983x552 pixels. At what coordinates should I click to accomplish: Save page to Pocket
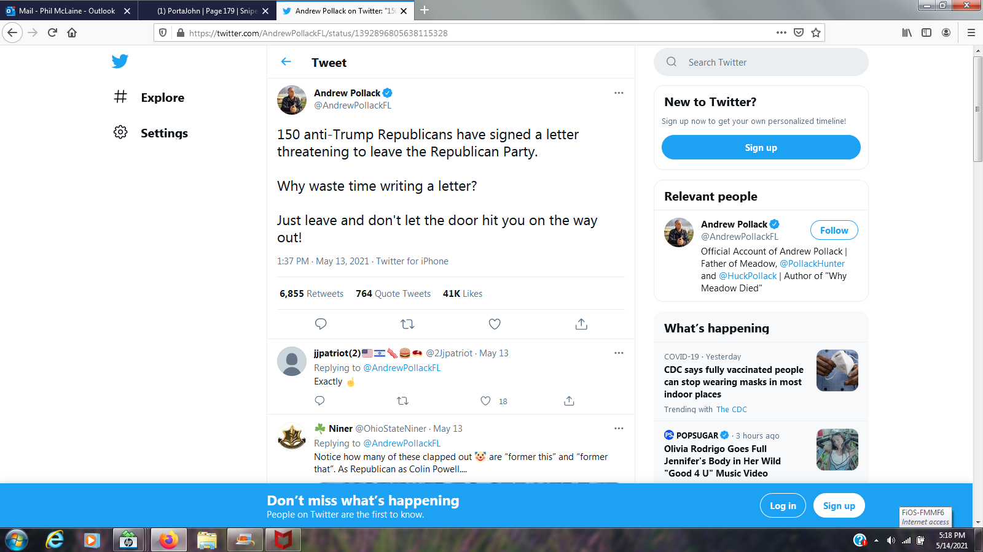click(798, 33)
